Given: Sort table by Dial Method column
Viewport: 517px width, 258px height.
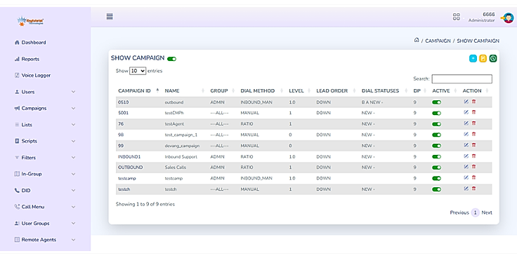Looking at the screenshot, I should click(x=262, y=91).
